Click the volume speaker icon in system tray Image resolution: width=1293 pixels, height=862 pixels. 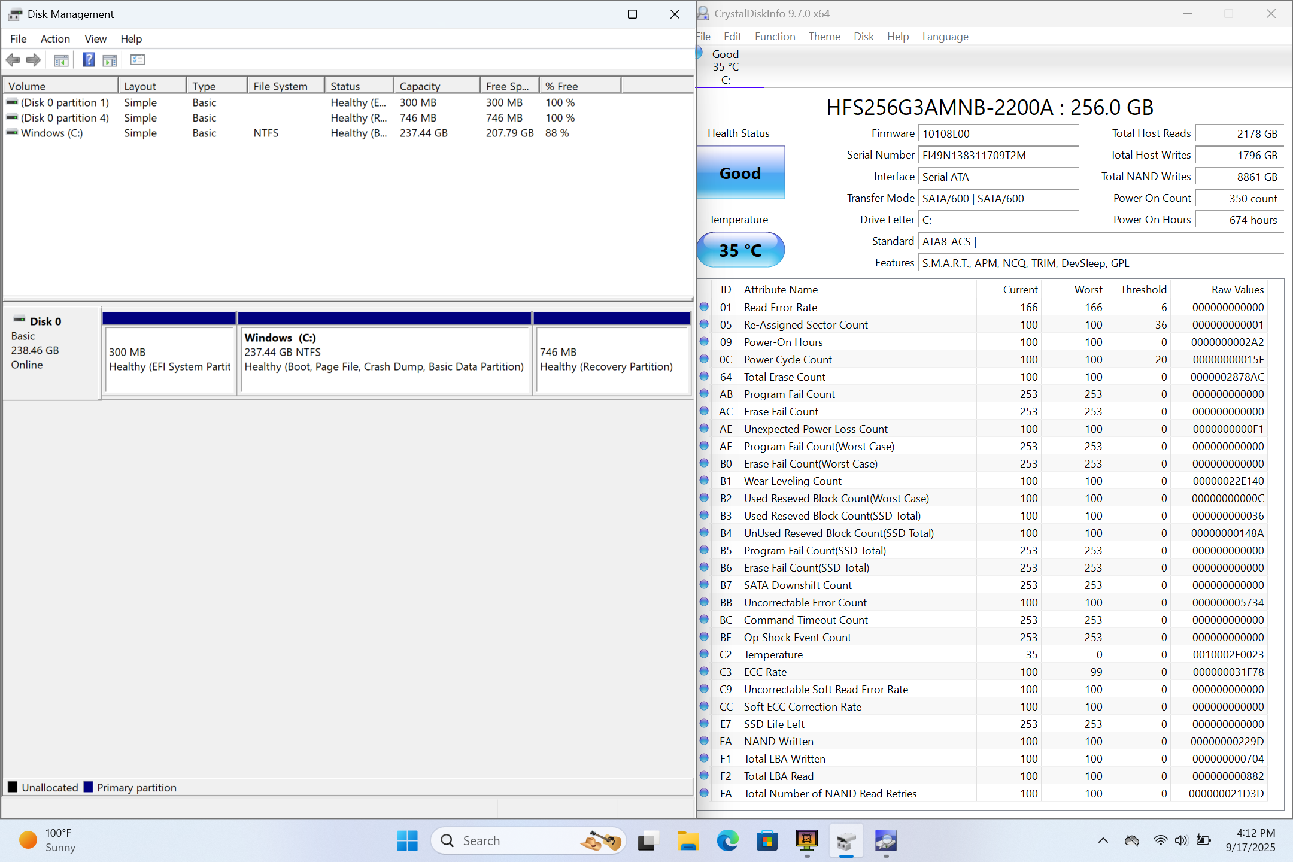click(1181, 840)
